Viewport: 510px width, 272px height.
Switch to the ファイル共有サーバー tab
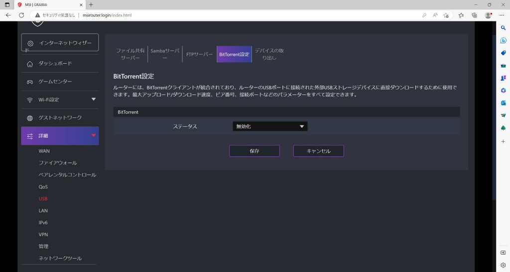click(x=130, y=54)
